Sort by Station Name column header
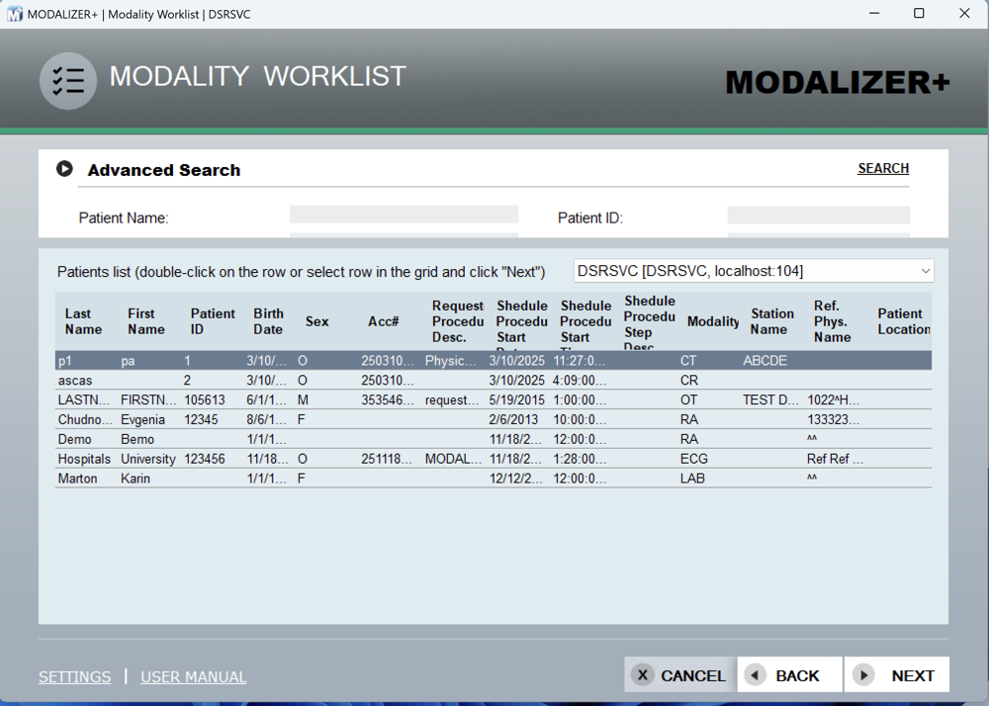 tap(772, 321)
